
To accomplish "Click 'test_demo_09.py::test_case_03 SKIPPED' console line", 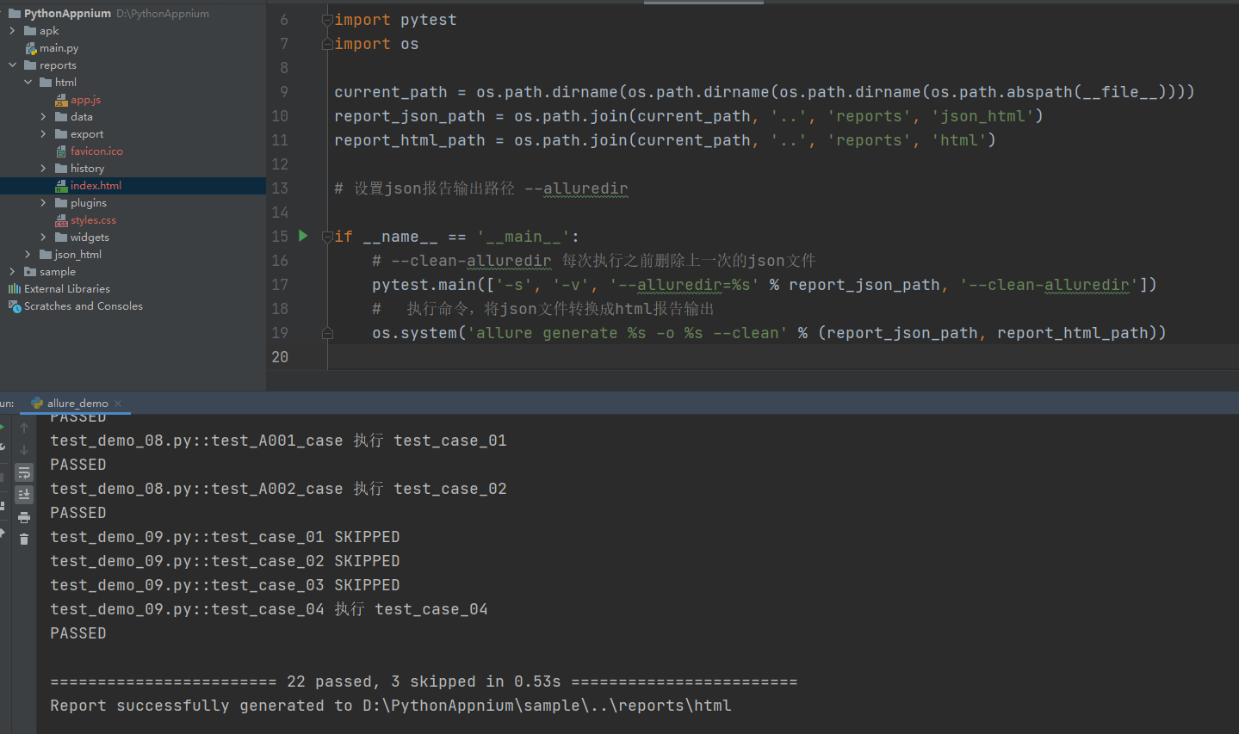I will tap(225, 585).
